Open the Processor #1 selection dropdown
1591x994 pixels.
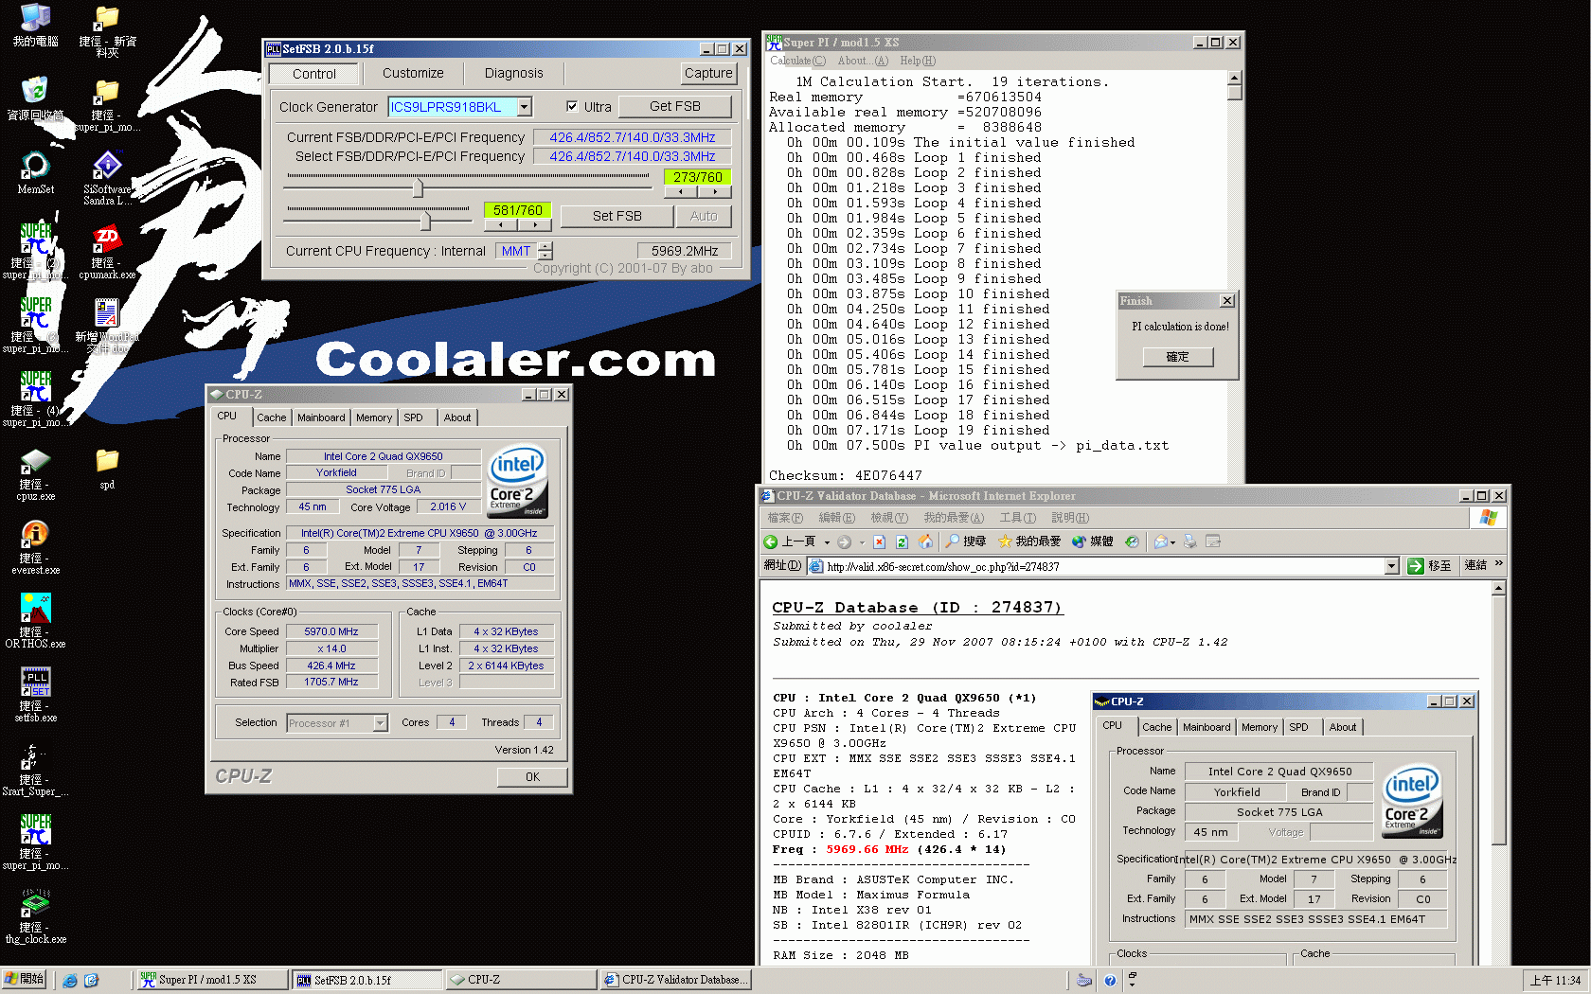(380, 723)
